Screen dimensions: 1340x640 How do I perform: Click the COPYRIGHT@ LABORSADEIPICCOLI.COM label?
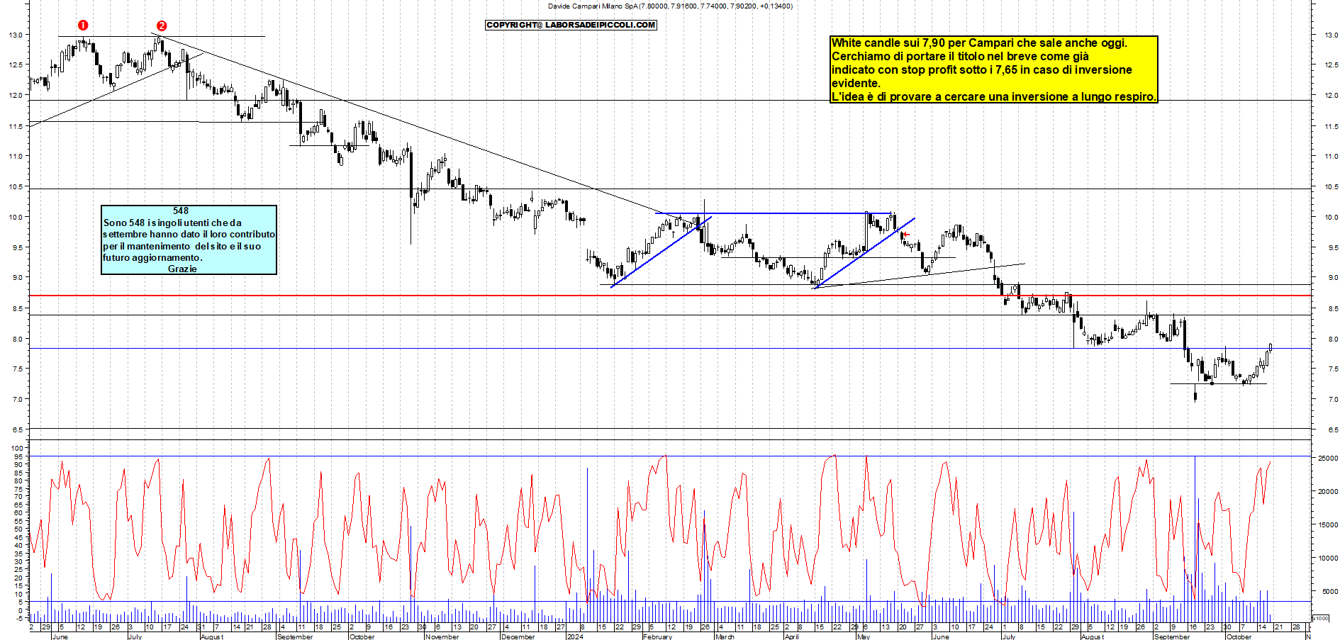pyautogui.click(x=571, y=25)
